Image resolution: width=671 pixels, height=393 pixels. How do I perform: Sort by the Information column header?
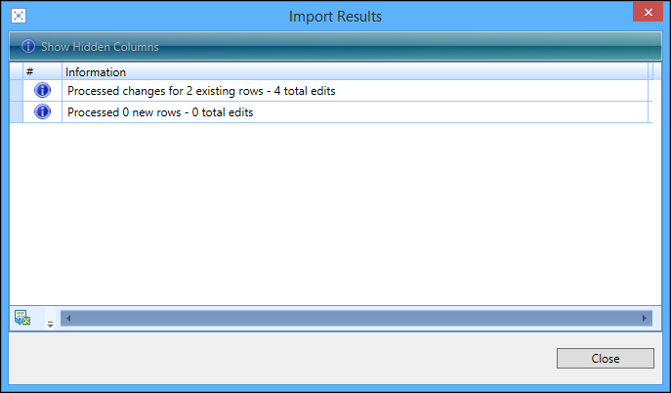pyautogui.click(x=356, y=71)
